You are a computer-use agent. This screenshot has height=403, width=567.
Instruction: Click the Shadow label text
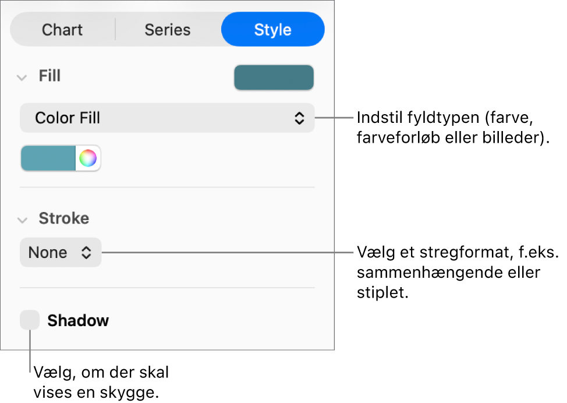78,321
